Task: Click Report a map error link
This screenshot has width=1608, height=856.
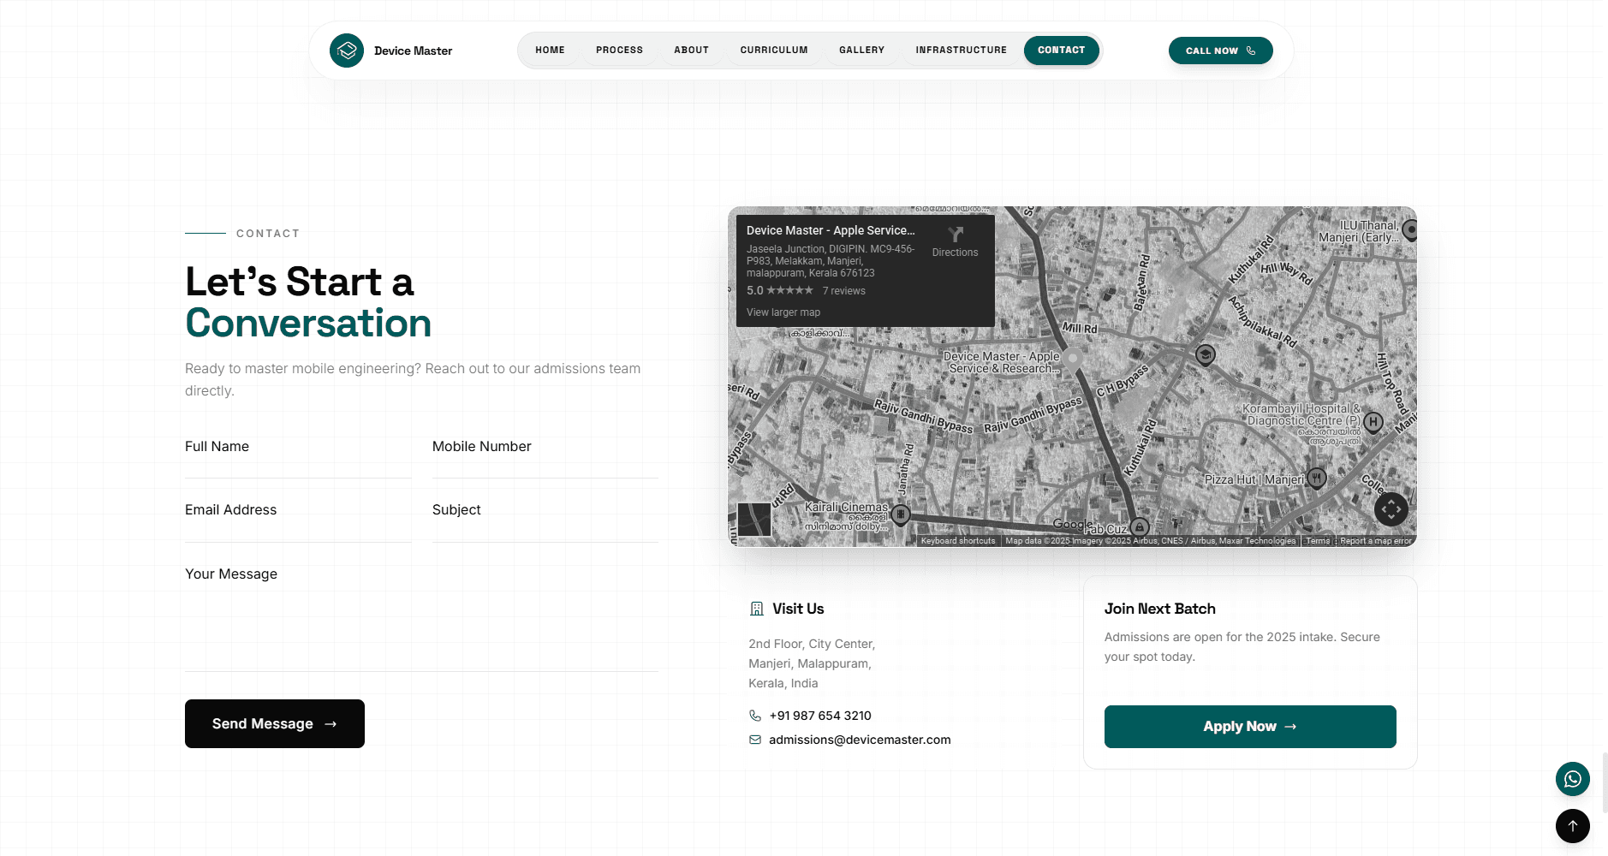Action: 1375,541
